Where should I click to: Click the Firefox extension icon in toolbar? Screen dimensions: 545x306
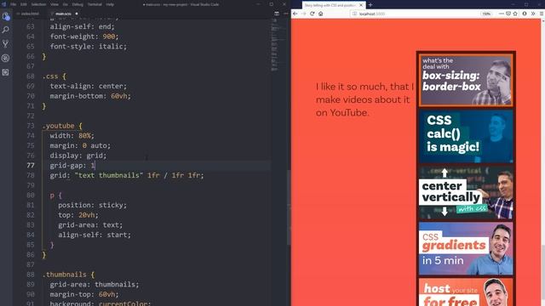[x=525, y=14]
